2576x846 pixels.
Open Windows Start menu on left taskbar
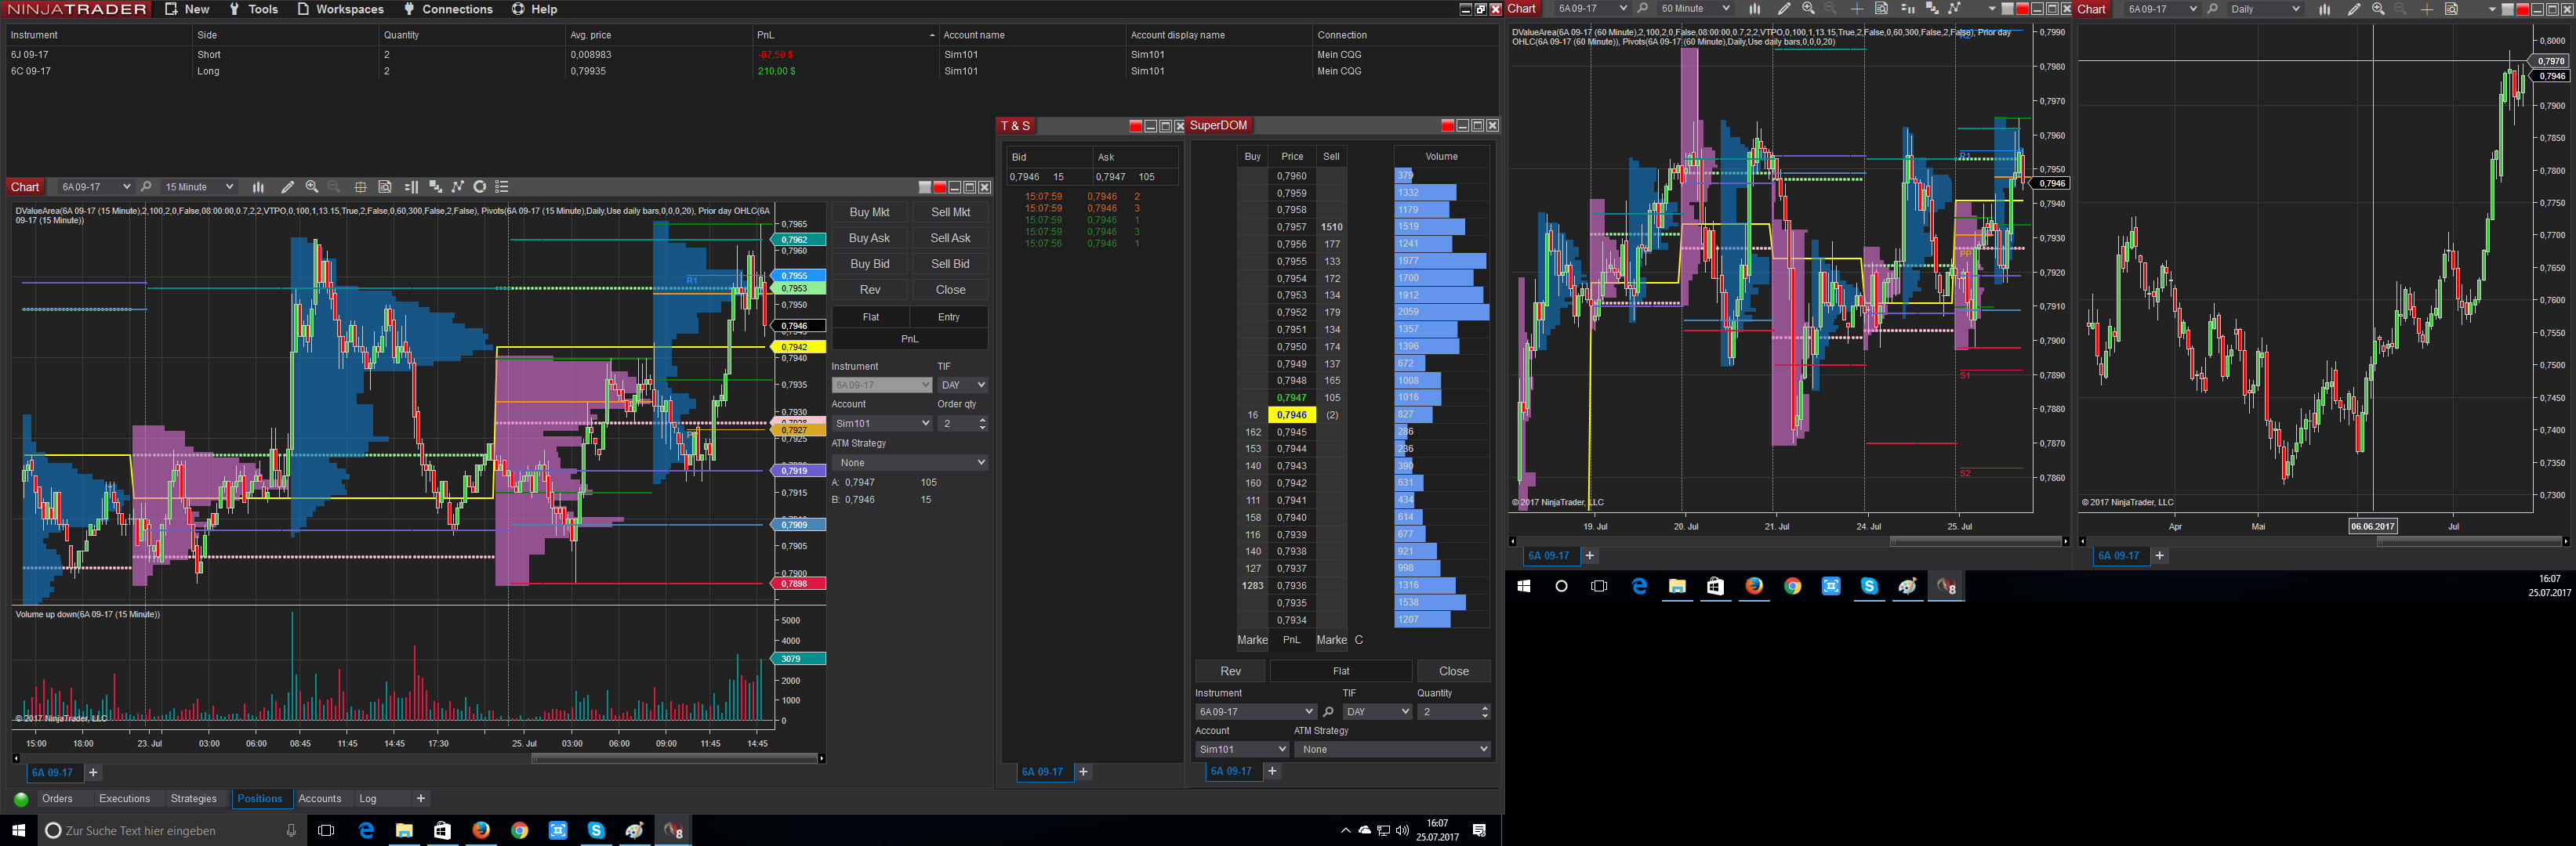click(18, 830)
